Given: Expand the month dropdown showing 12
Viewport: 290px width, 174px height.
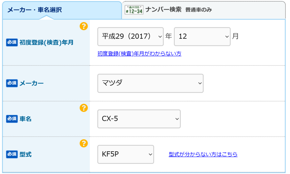Looking at the screenshot, I should click(x=202, y=36).
